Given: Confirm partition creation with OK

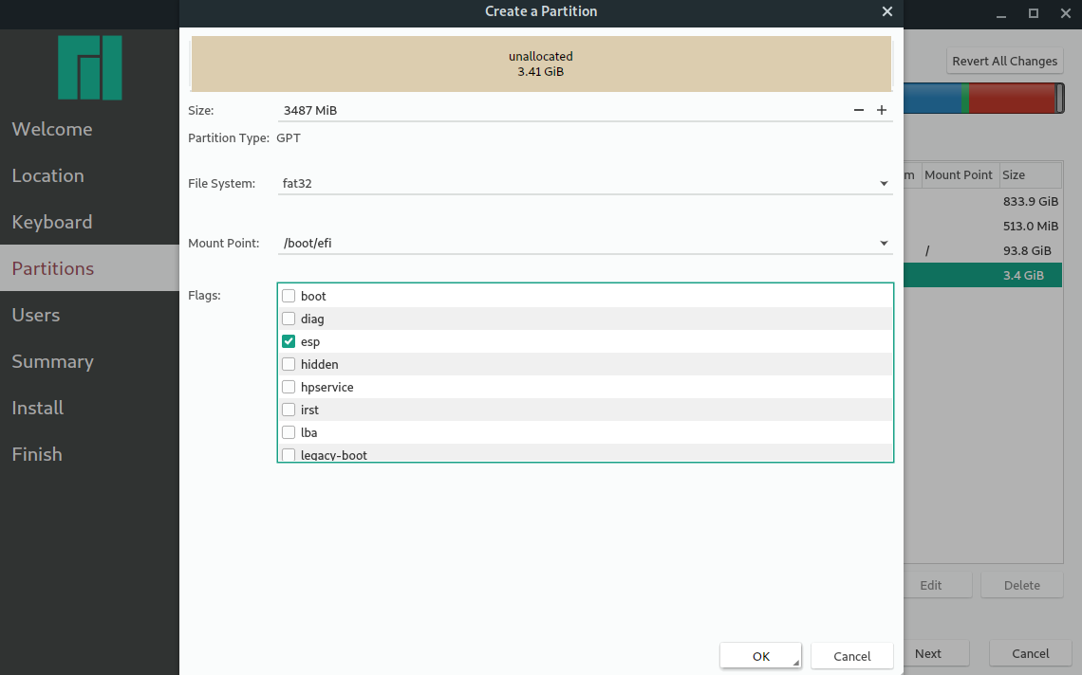Looking at the screenshot, I should 759,655.
